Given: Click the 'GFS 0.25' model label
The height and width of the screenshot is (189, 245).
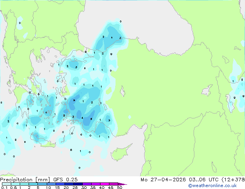Looking at the screenshot, I should (65, 180).
